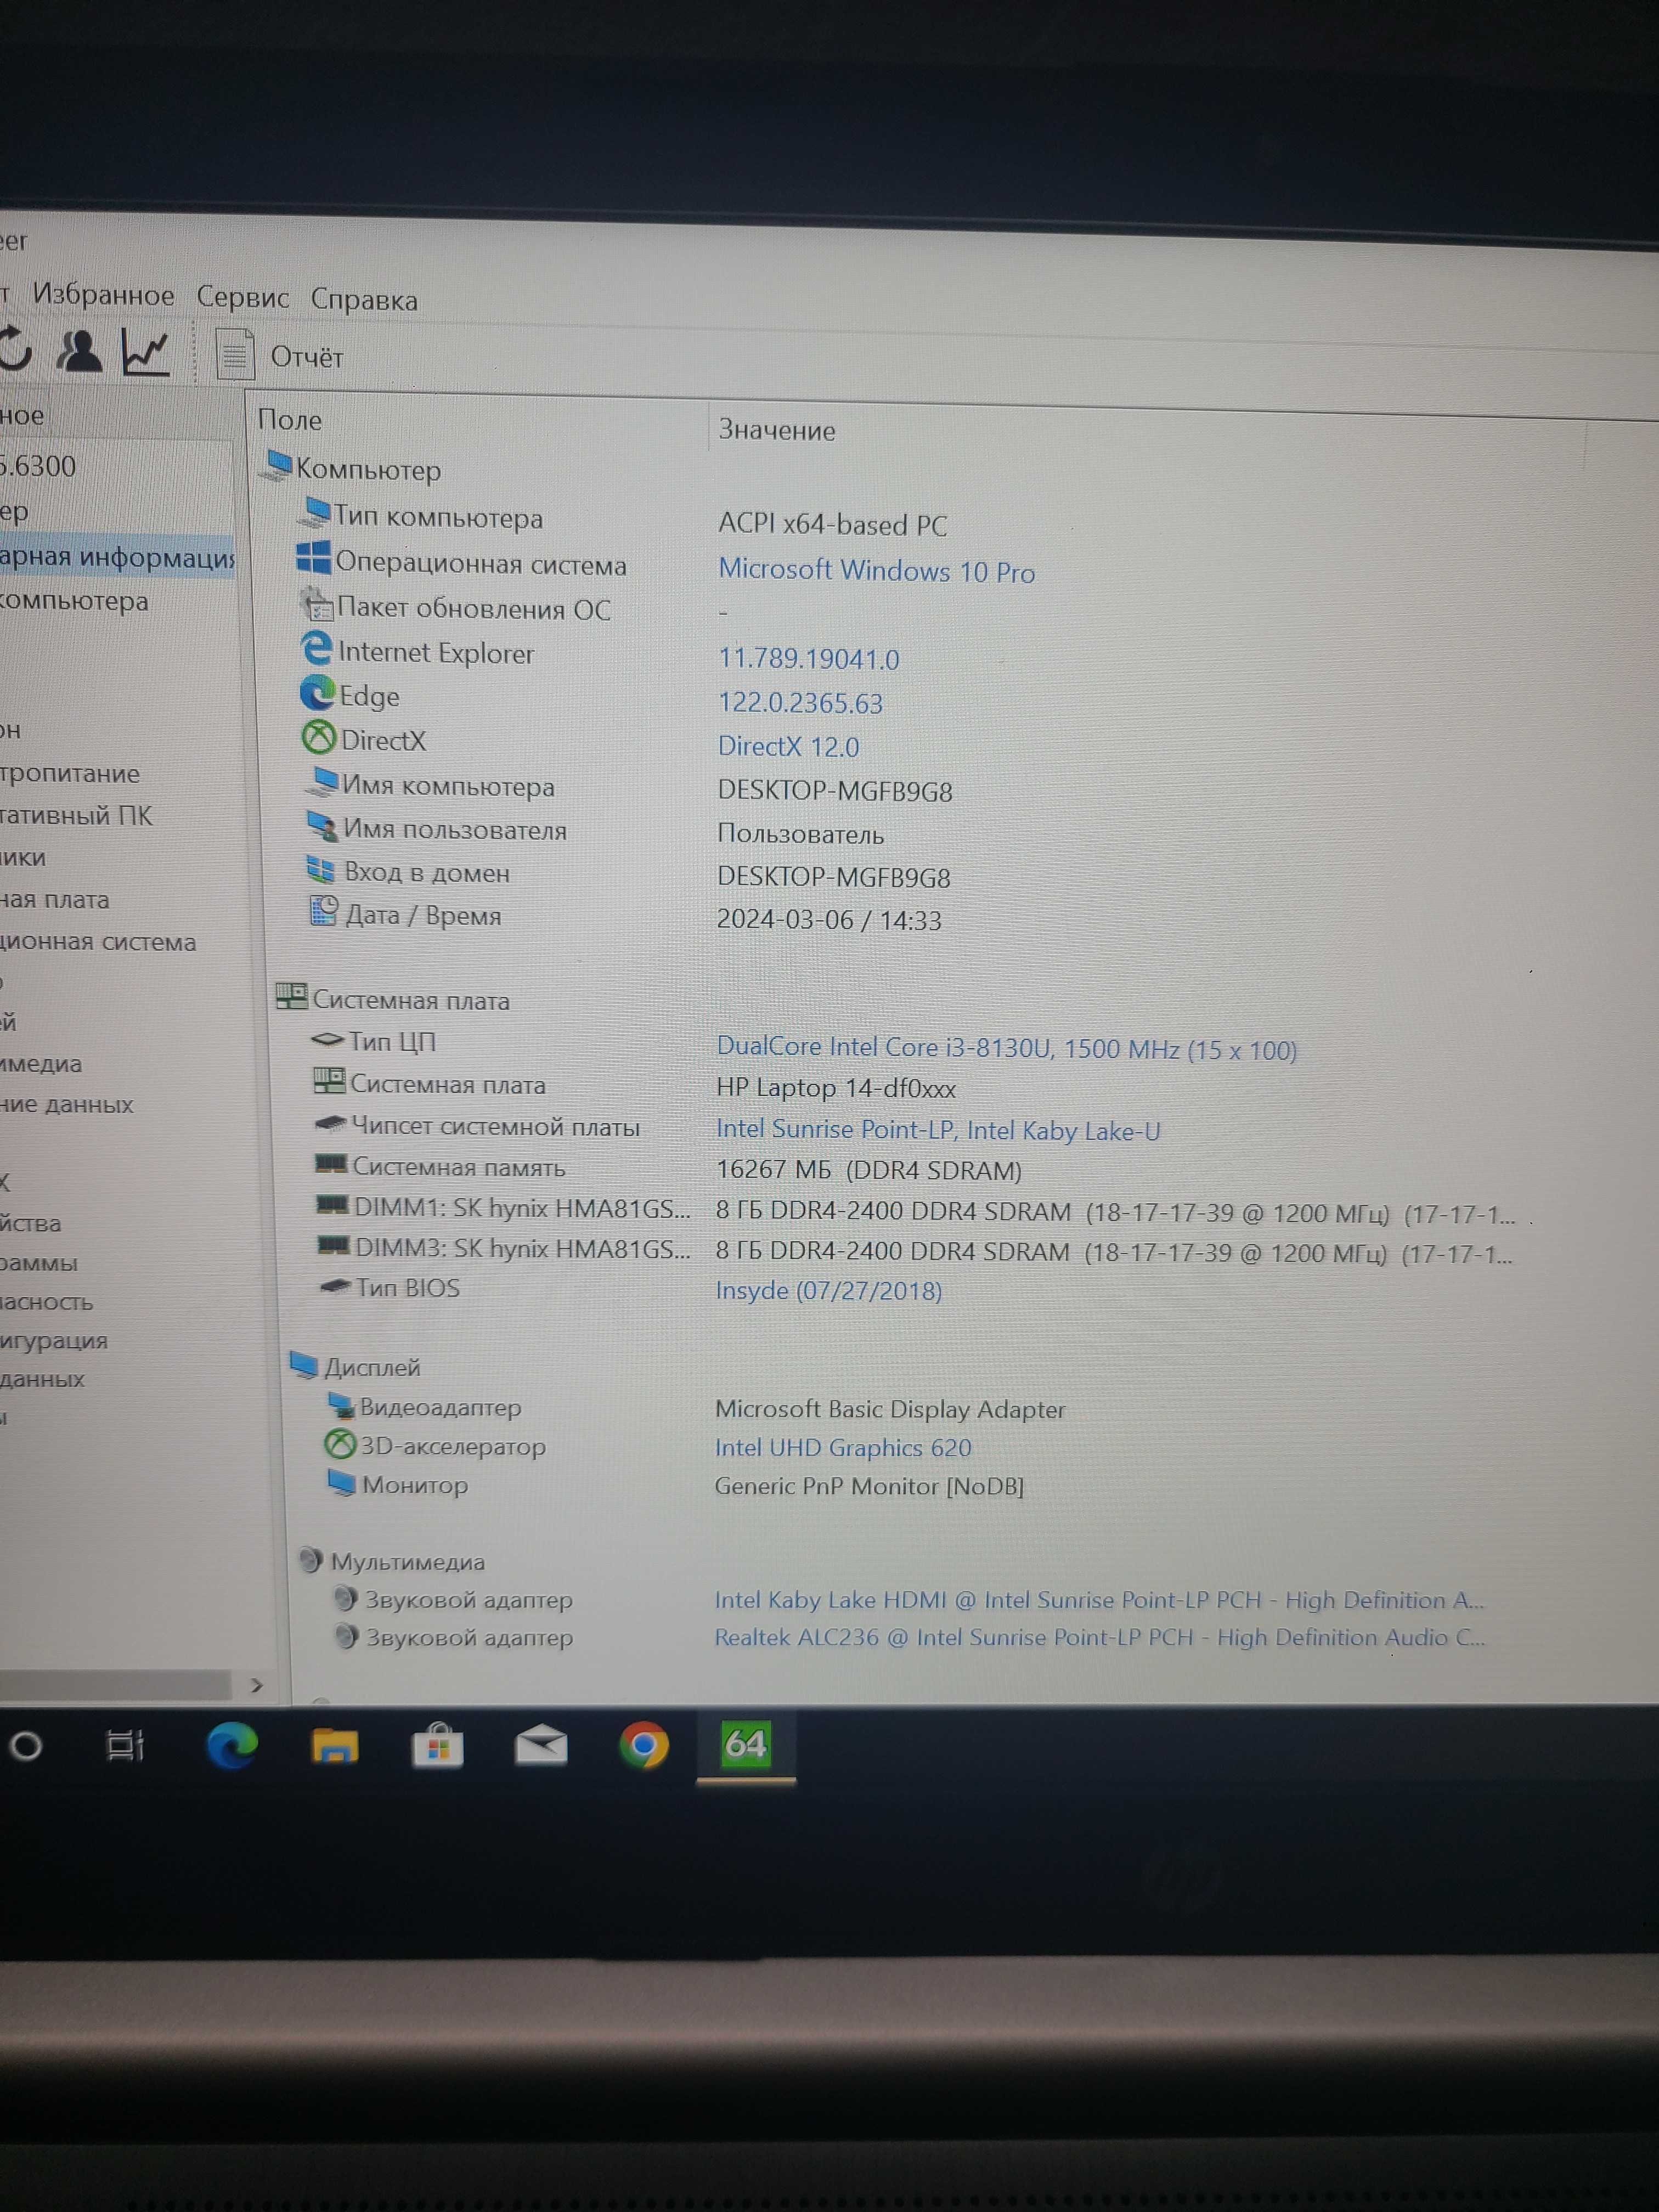This screenshot has height=2212, width=1659.
Task: Click the Чипсет системной платы icon
Action: 331,1124
